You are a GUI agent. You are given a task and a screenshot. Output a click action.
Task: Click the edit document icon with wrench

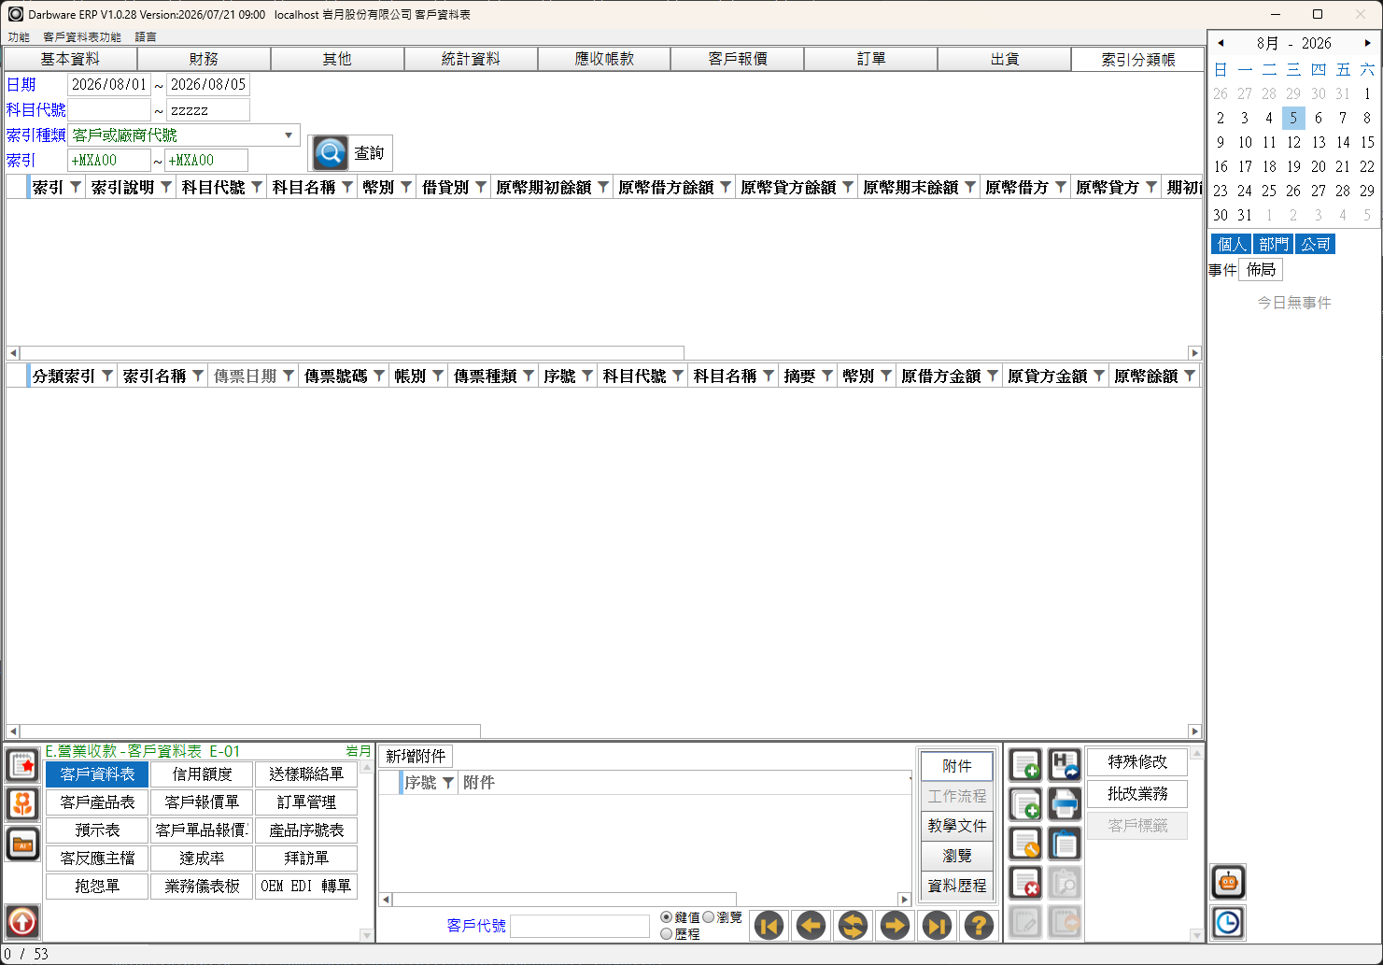(x=1025, y=844)
